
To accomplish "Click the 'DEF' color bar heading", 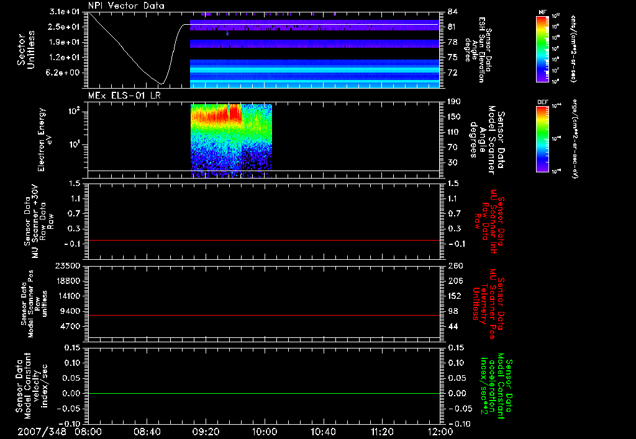I will 543,102.
